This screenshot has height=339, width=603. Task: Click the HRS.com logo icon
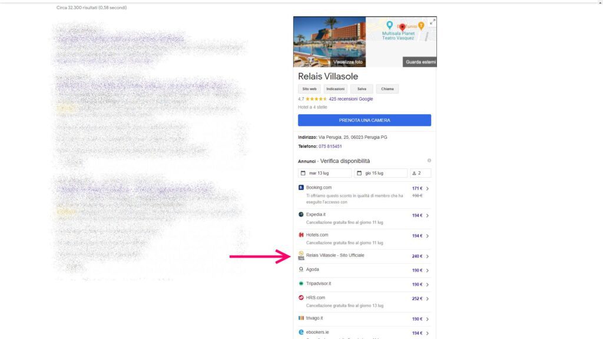point(301,297)
